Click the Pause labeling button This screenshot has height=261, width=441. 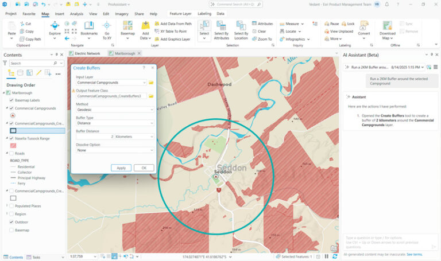[331, 24]
